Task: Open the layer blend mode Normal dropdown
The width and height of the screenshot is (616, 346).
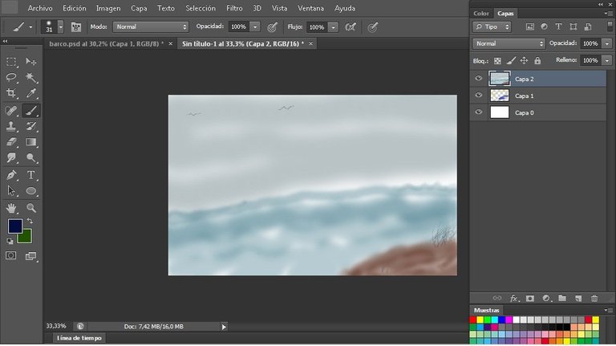Action: pos(509,43)
